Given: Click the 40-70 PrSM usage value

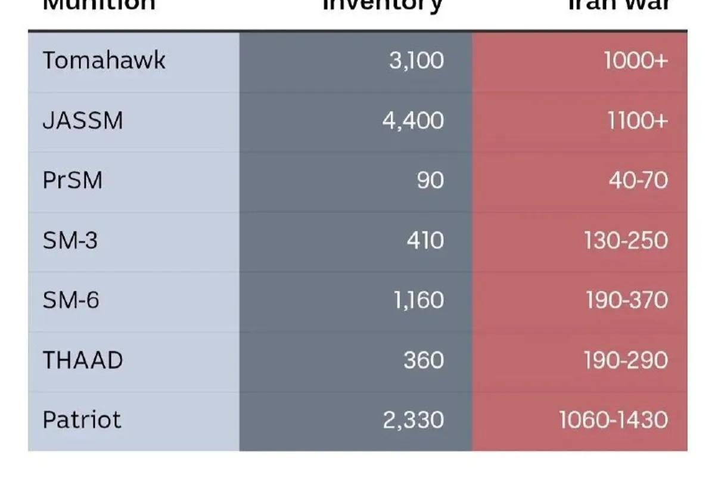Looking at the screenshot, I should coord(638,181).
